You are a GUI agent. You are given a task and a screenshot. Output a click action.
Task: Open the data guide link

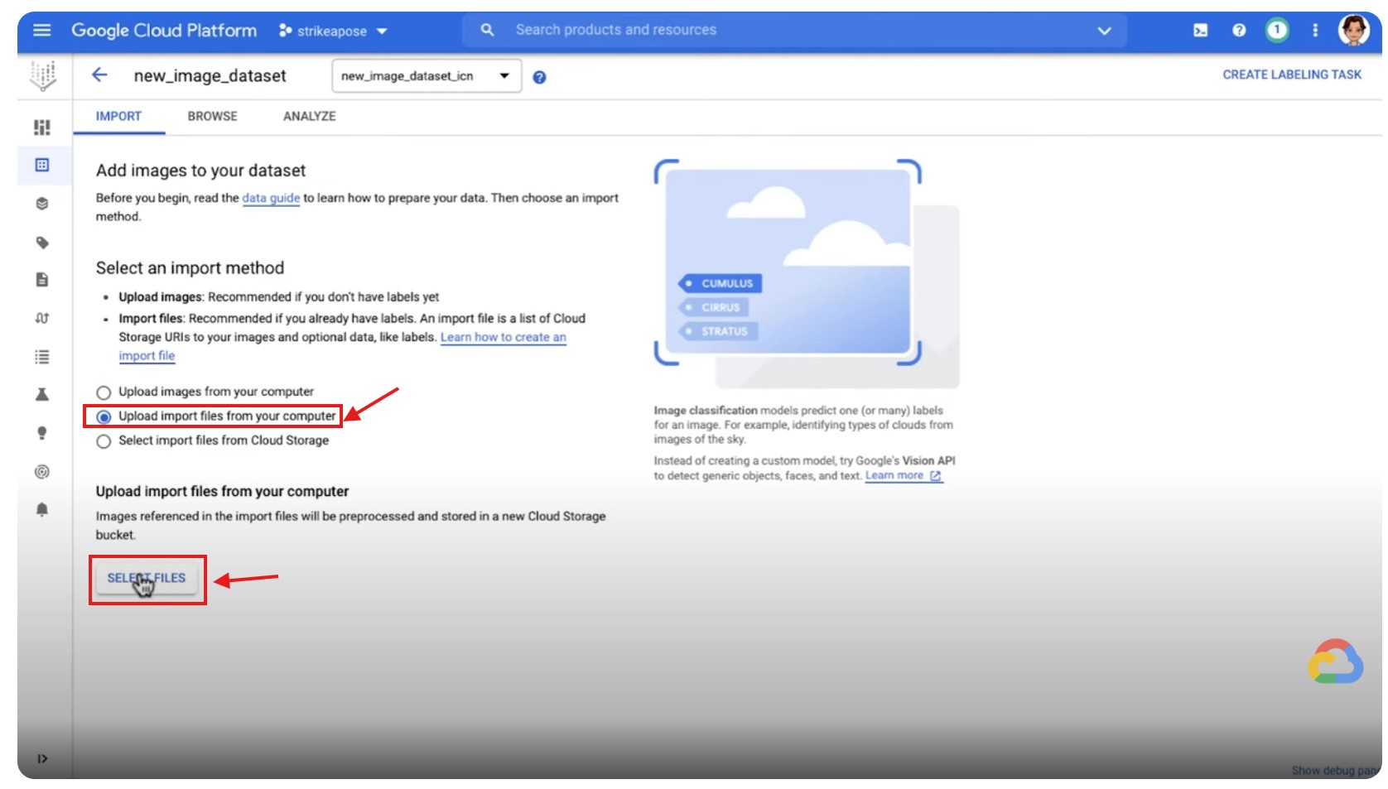coord(271,198)
